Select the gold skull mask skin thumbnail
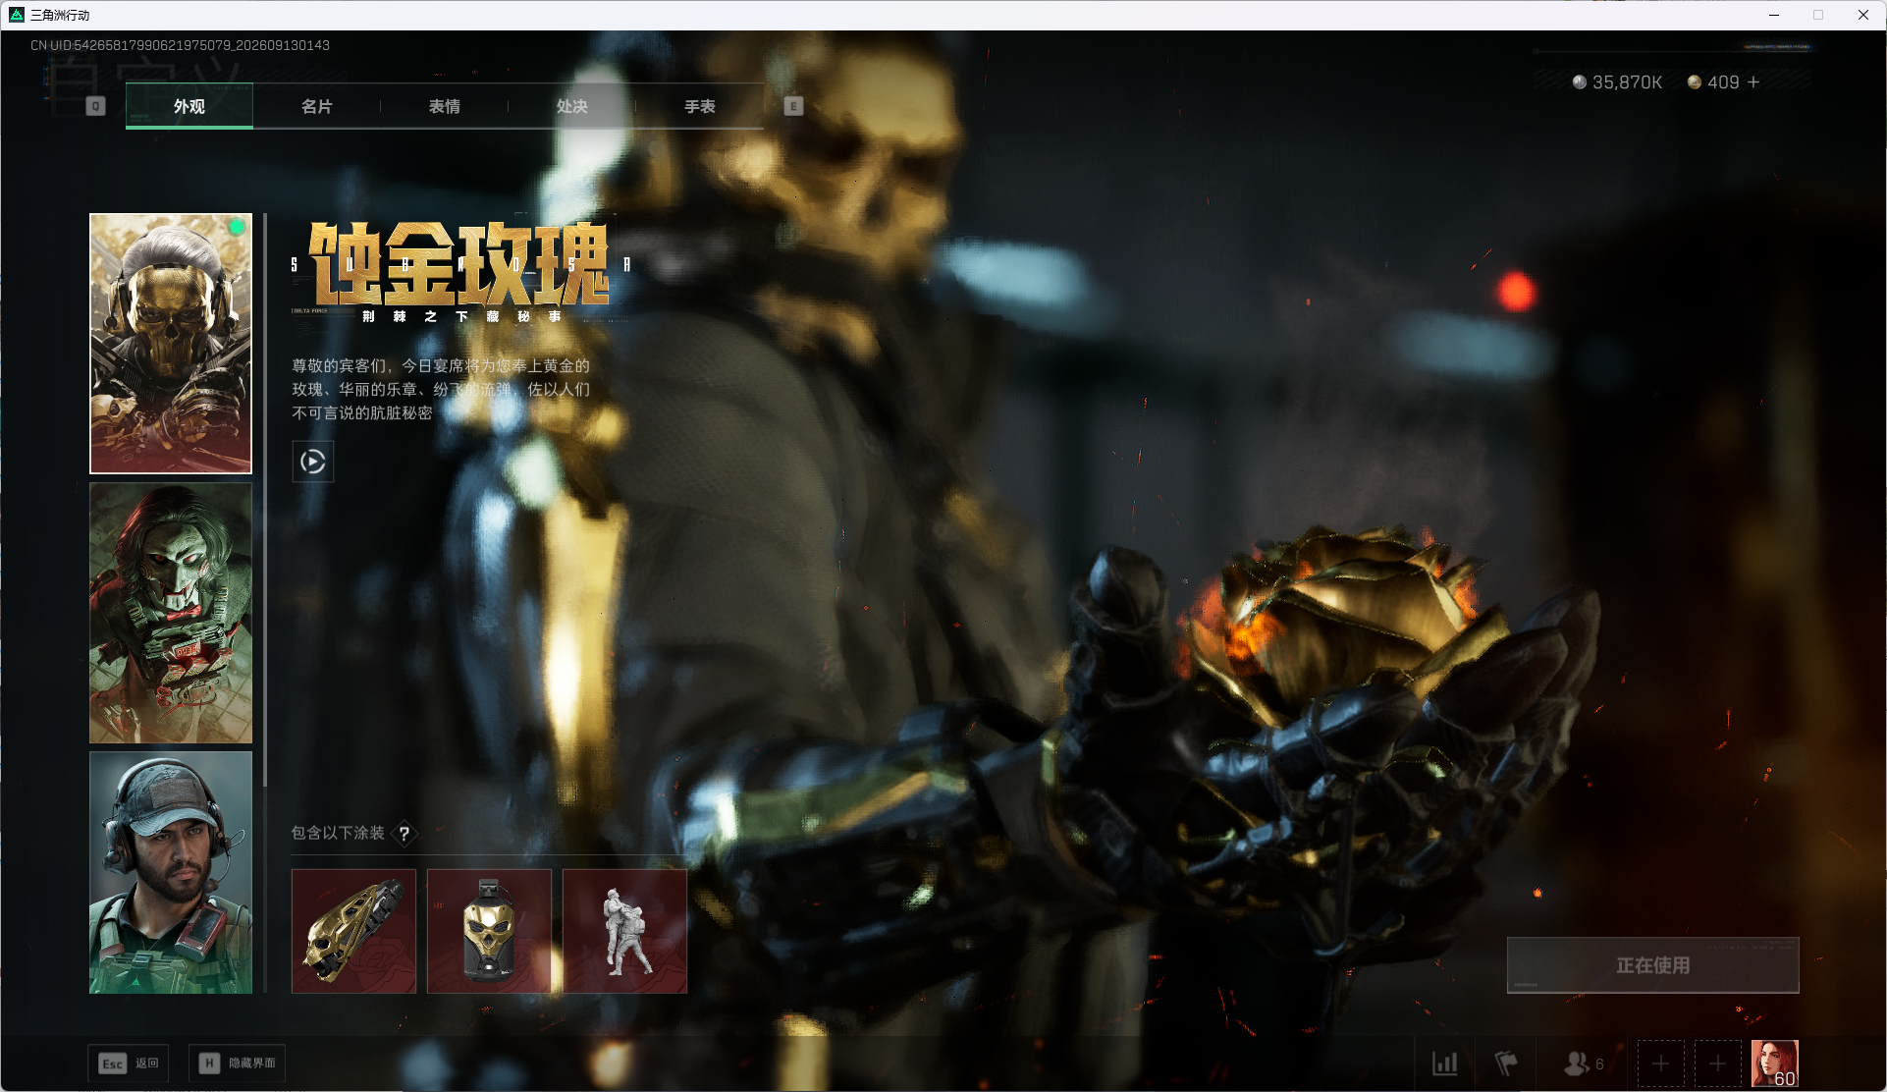The image size is (1887, 1092). 171,344
